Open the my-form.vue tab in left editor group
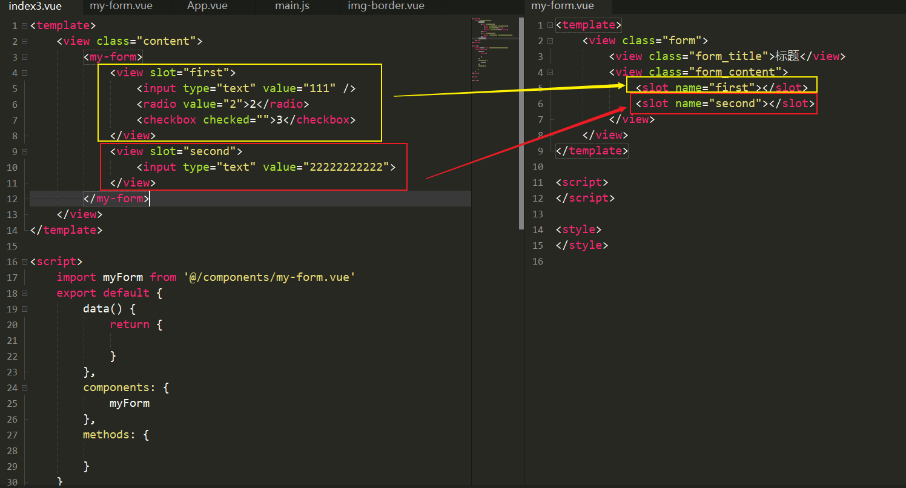Screen dimensions: 906x488 pyautogui.click(x=121, y=6)
